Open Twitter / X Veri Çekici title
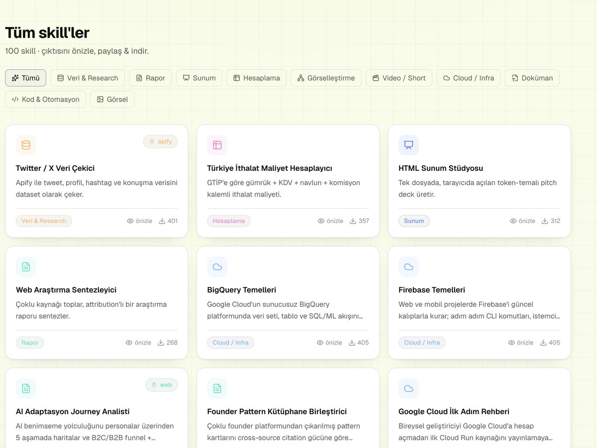This screenshot has height=448, width=597. 55,168
